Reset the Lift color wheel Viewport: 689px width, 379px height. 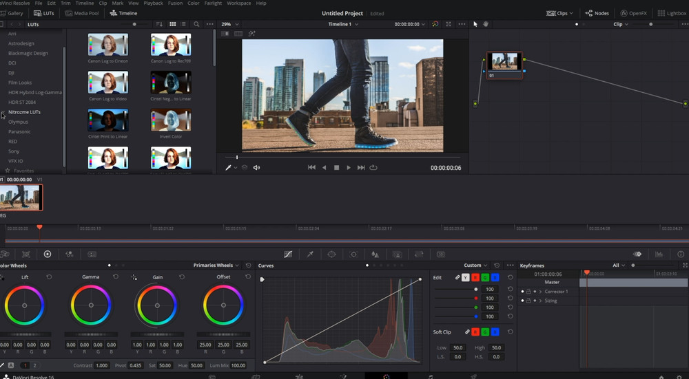[49, 277]
